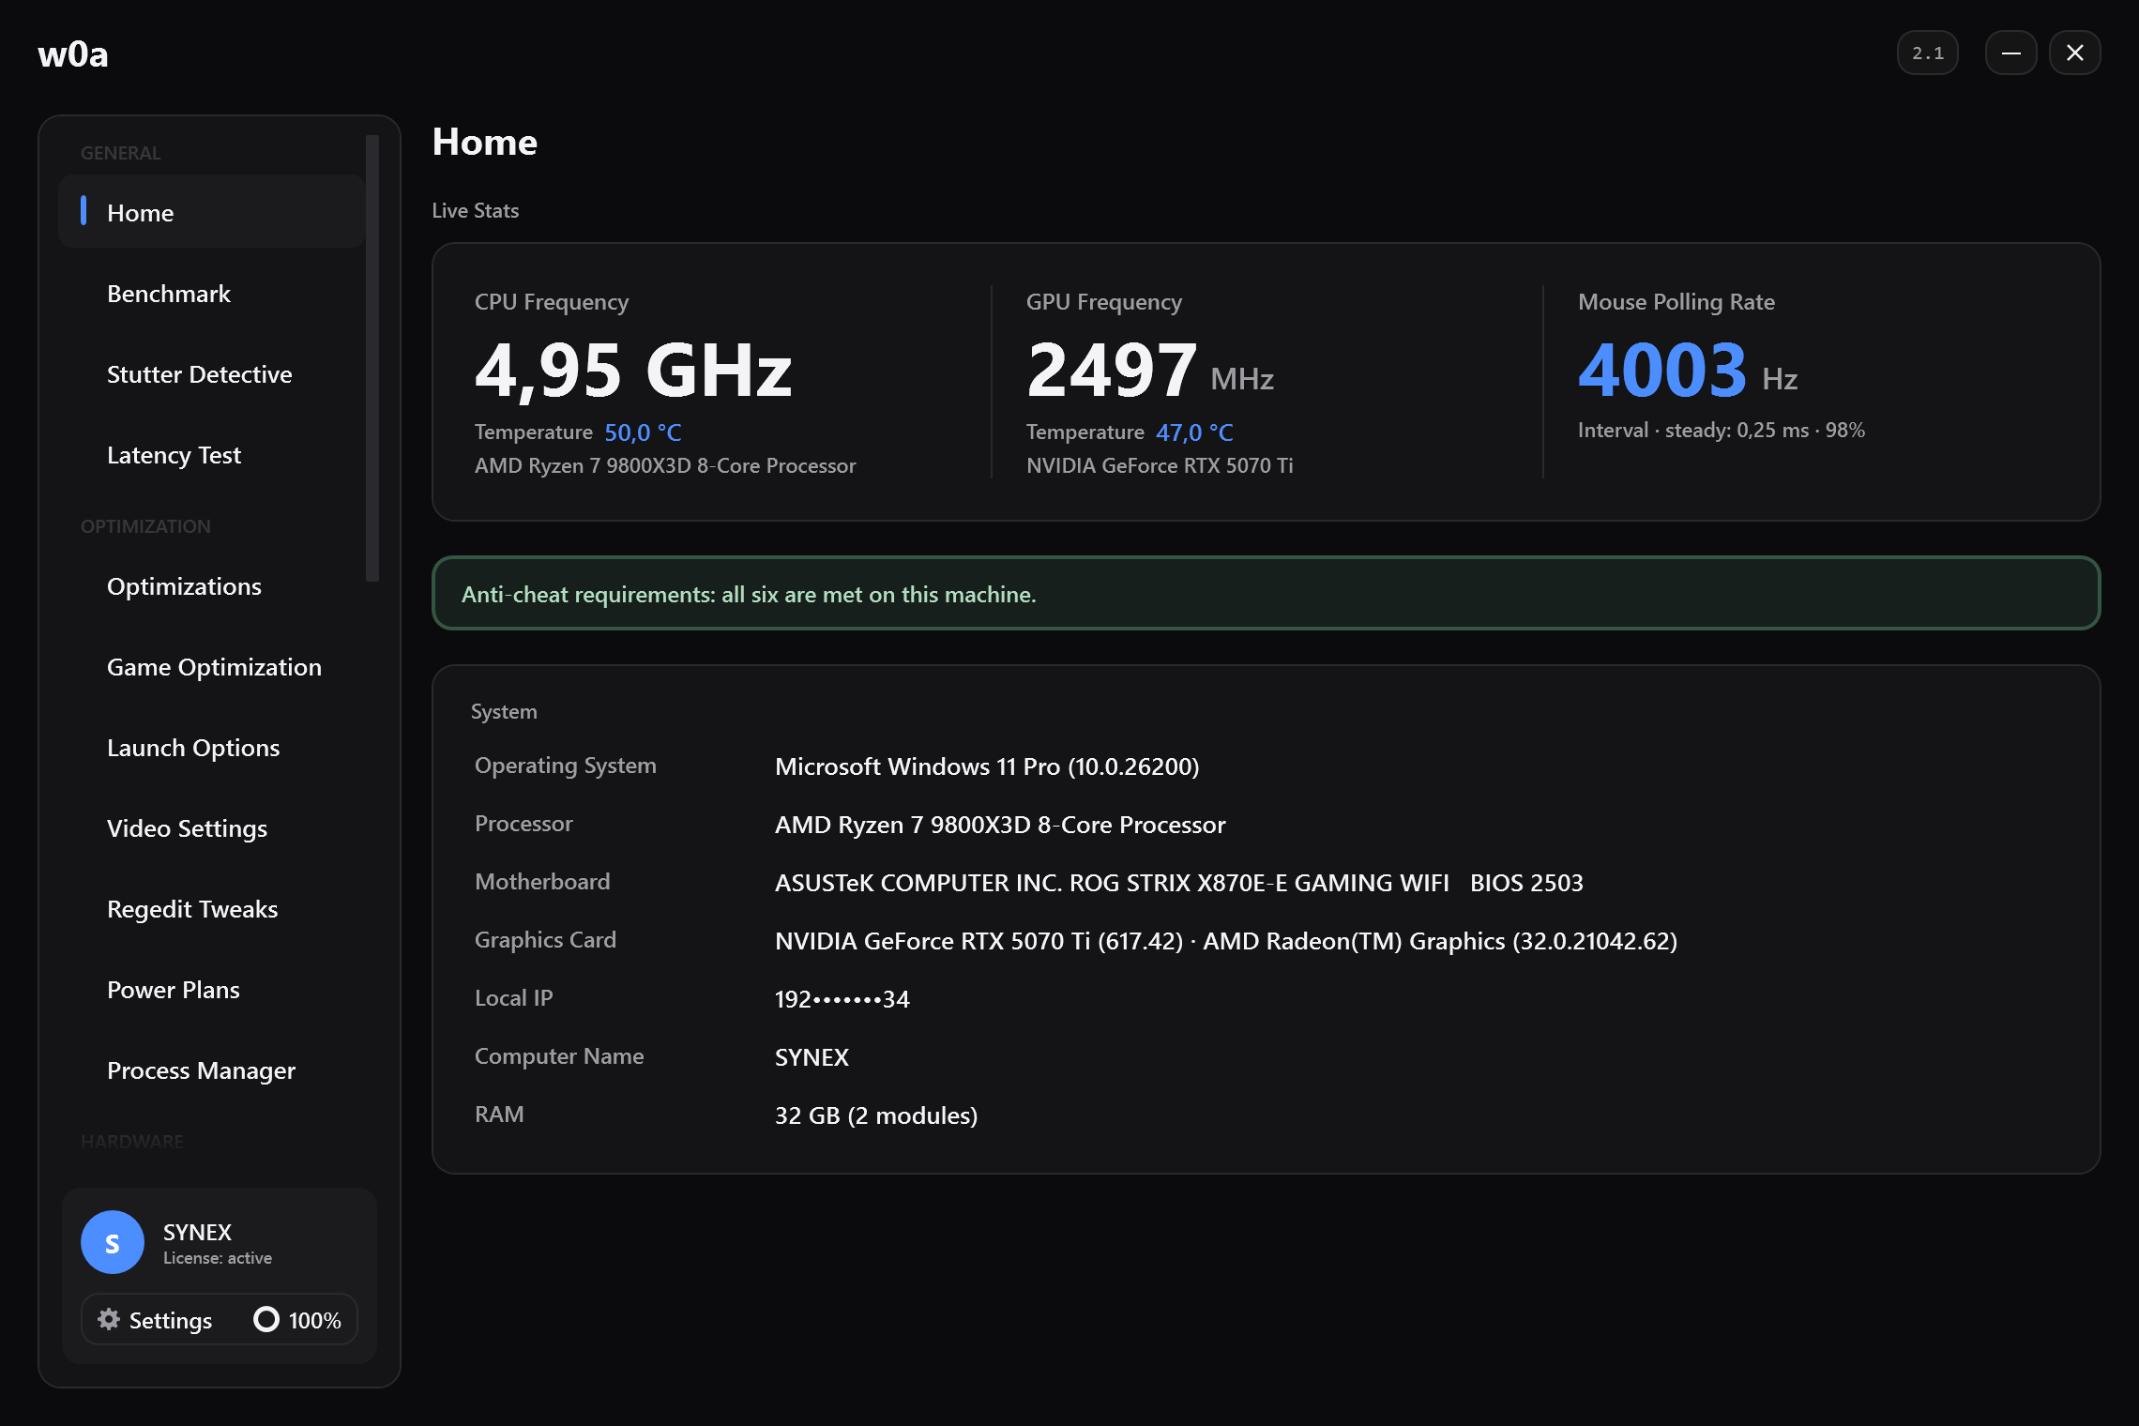Screen dimensions: 2139x1426
Task: Click the 2.1 version badge
Action: click(x=1928, y=53)
